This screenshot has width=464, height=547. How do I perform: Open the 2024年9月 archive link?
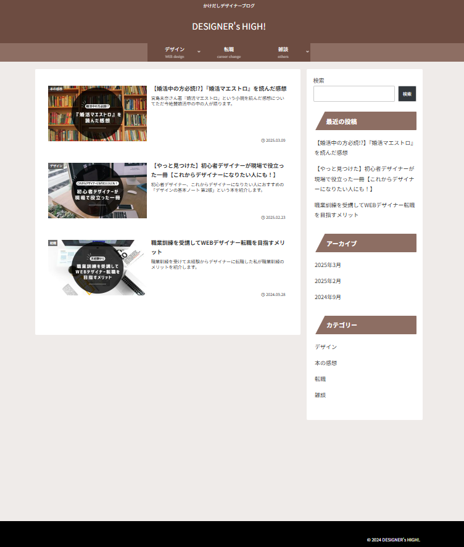(x=328, y=297)
